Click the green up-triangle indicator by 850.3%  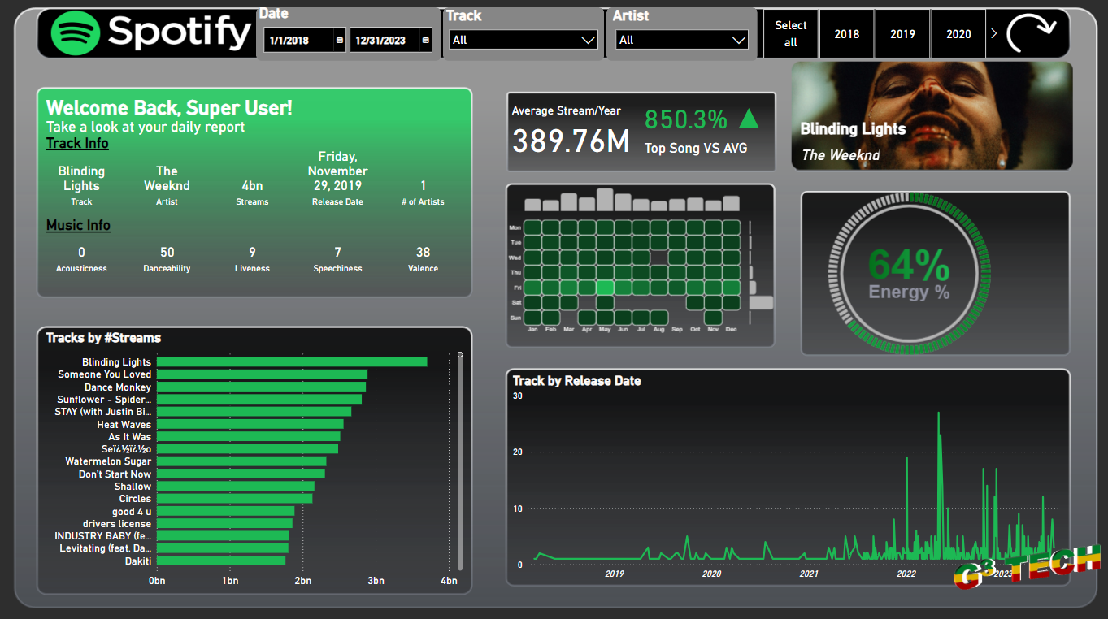[749, 119]
